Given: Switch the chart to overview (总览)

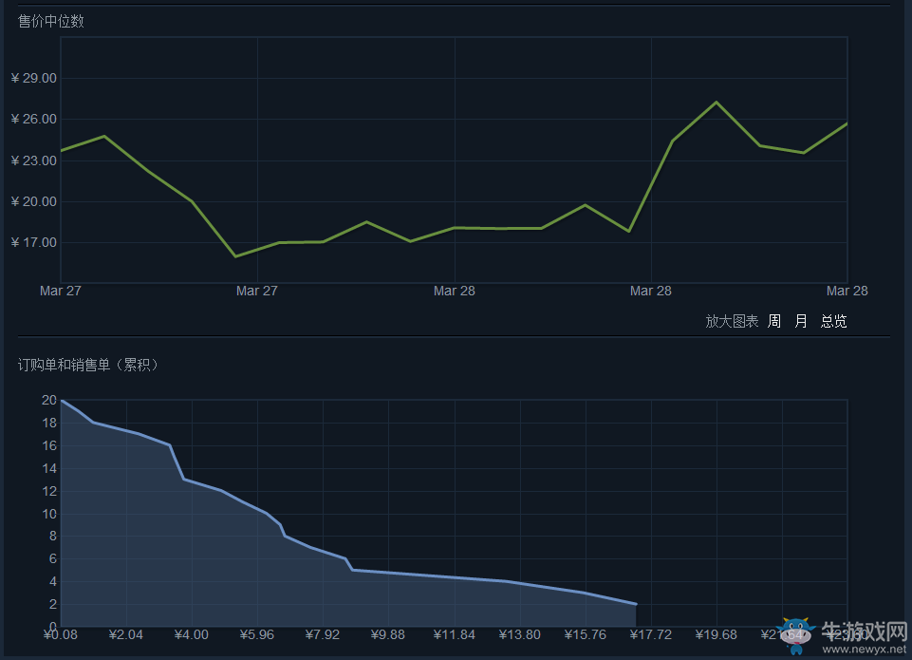Looking at the screenshot, I should point(833,321).
